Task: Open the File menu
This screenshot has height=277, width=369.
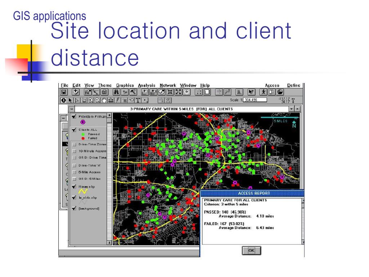Action: point(65,85)
